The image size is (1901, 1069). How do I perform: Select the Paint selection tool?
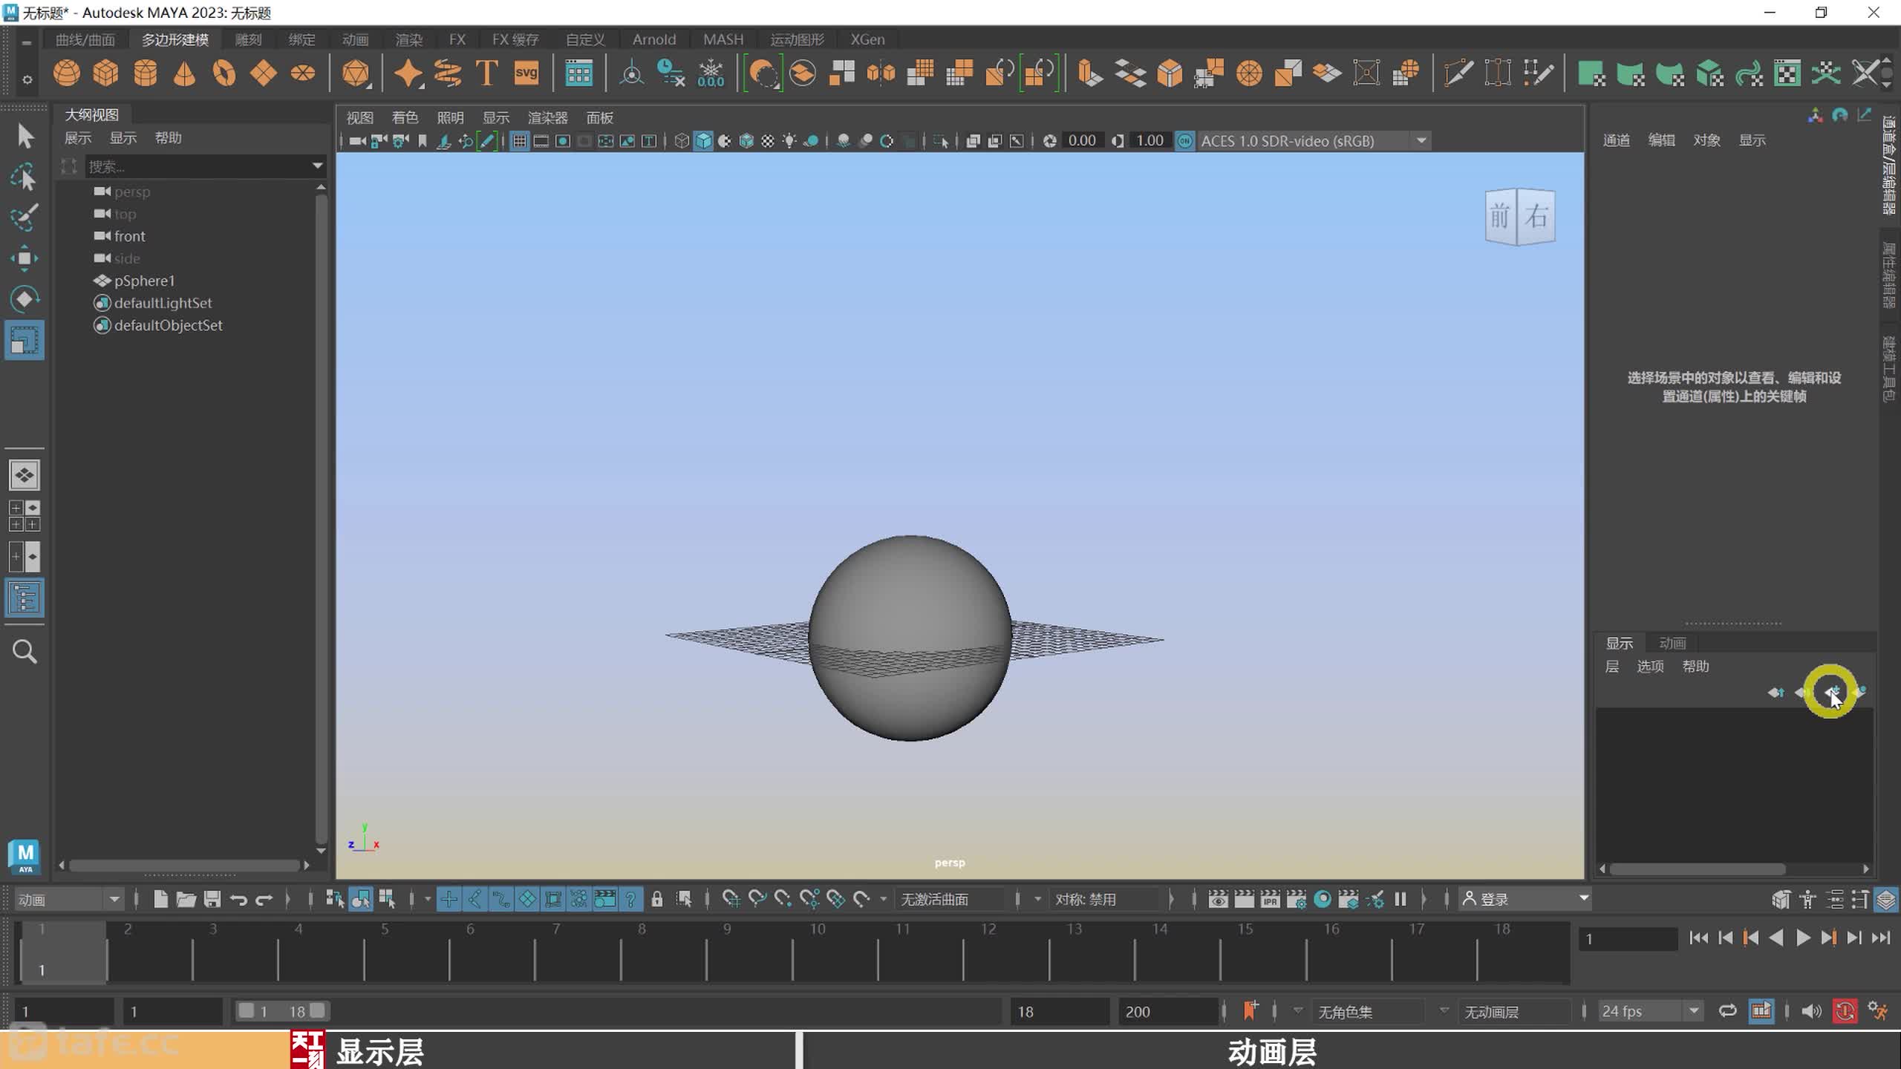coord(25,218)
